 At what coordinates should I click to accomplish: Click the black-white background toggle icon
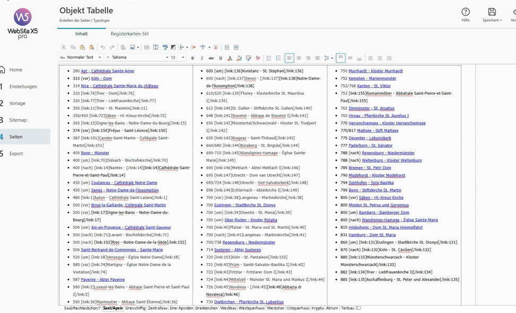[x=173, y=47]
